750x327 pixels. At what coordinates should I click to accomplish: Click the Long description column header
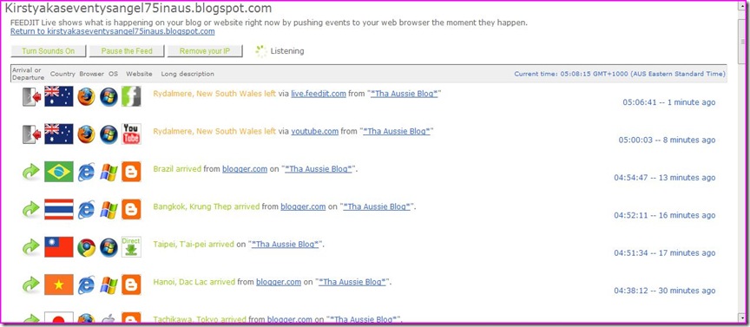187,74
